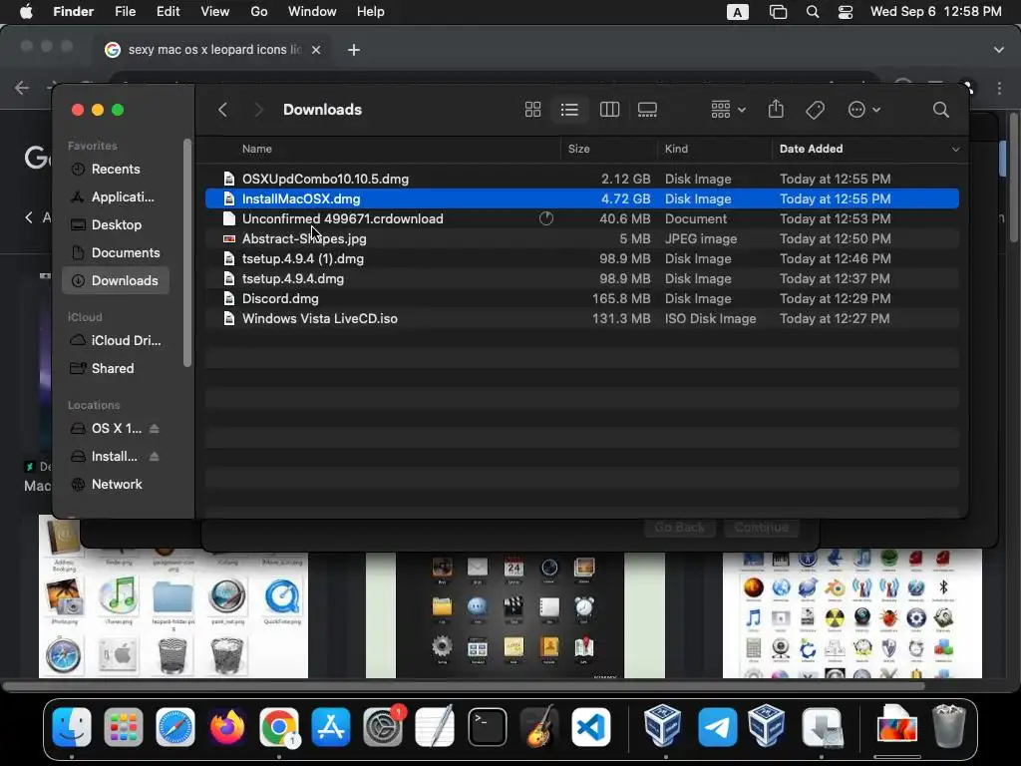Select Abstract-Shapes.jpg file
Viewport: 1021px width, 766px height.
582,238
